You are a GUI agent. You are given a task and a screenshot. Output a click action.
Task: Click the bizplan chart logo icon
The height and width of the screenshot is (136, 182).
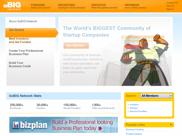[x=16, y=125]
